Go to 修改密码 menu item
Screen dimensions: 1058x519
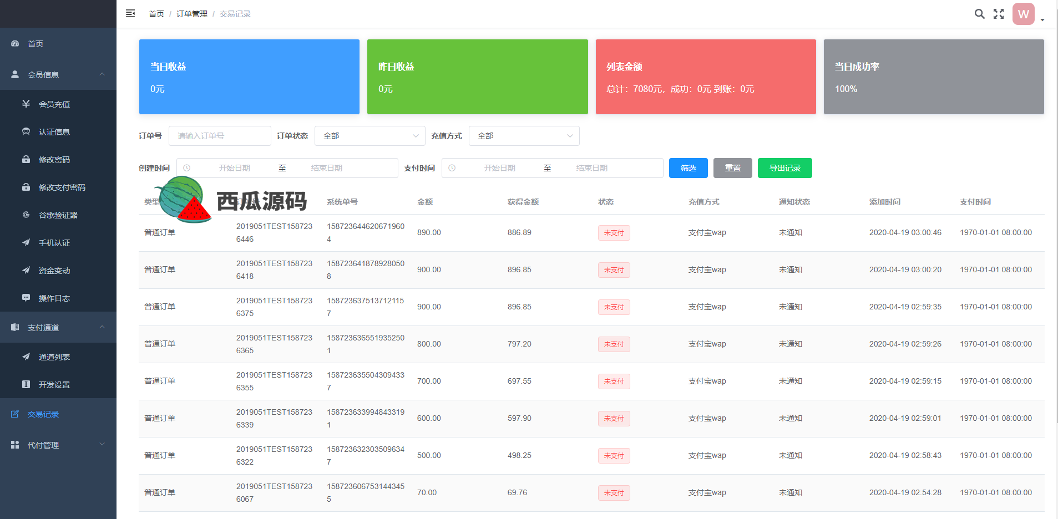point(58,159)
